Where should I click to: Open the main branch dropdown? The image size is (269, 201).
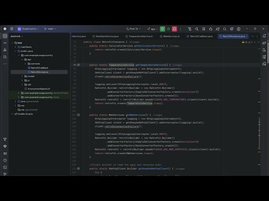coord(50,29)
